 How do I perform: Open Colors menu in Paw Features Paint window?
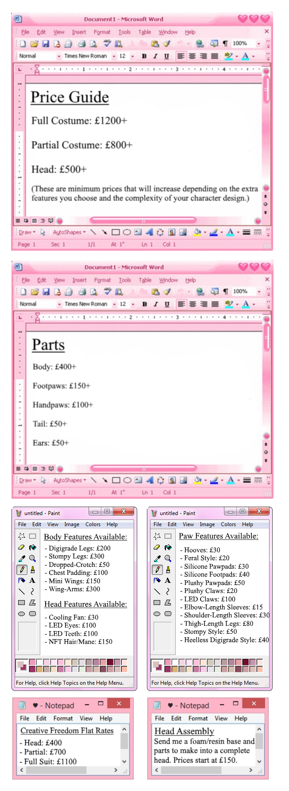(228, 524)
